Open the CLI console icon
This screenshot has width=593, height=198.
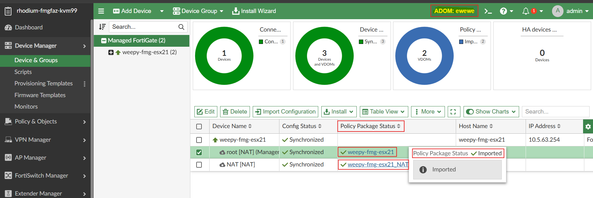[x=488, y=11]
